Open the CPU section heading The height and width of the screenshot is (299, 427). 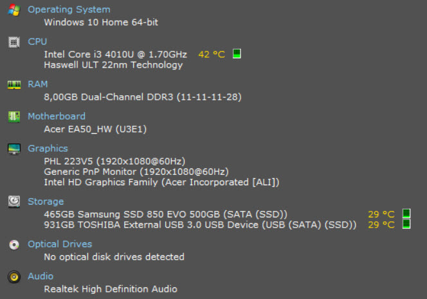(x=37, y=41)
